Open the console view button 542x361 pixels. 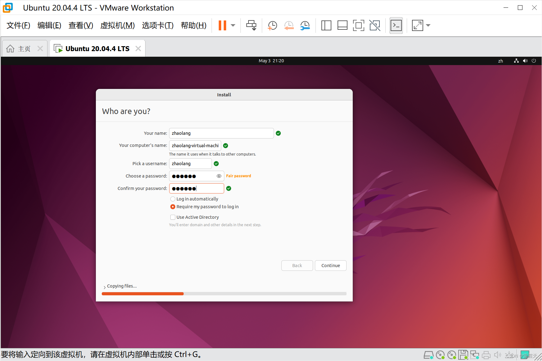[396, 25]
